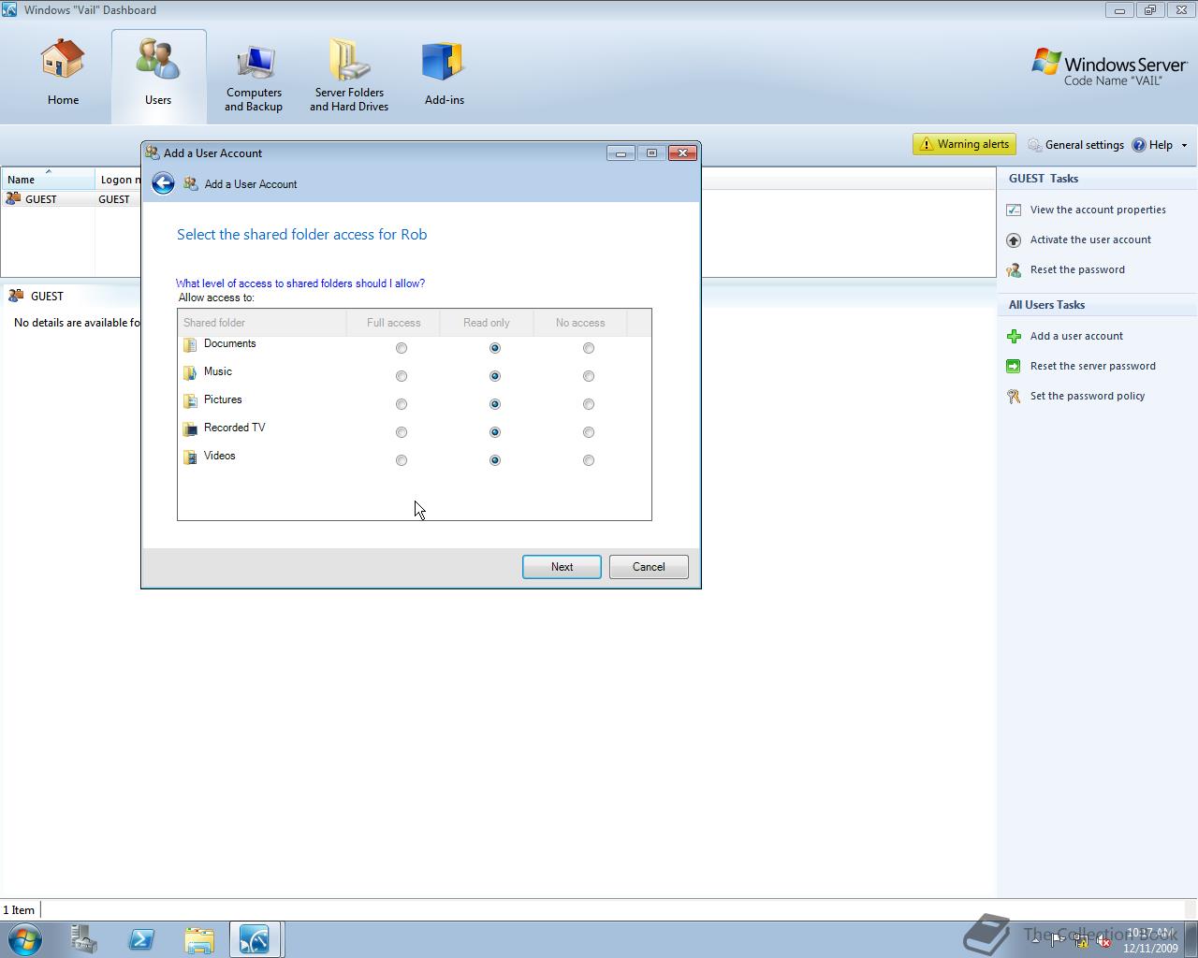Set Music to No access
The width and height of the screenshot is (1198, 958).
(589, 376)
